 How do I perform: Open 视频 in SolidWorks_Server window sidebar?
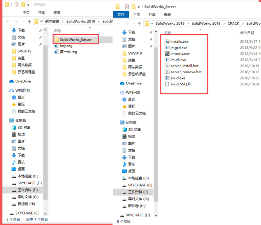pos(129,136)
